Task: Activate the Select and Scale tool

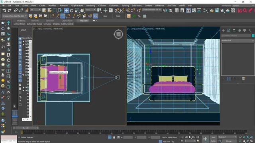Action: (77, 11)
